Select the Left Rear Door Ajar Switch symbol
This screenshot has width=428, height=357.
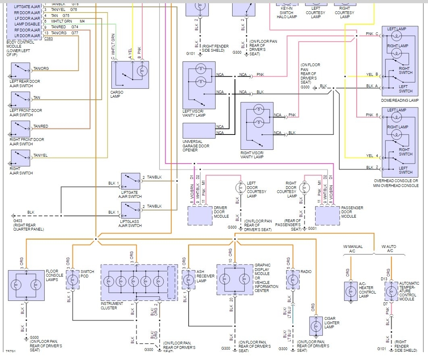pyautogui.click(x=21, y=71)
